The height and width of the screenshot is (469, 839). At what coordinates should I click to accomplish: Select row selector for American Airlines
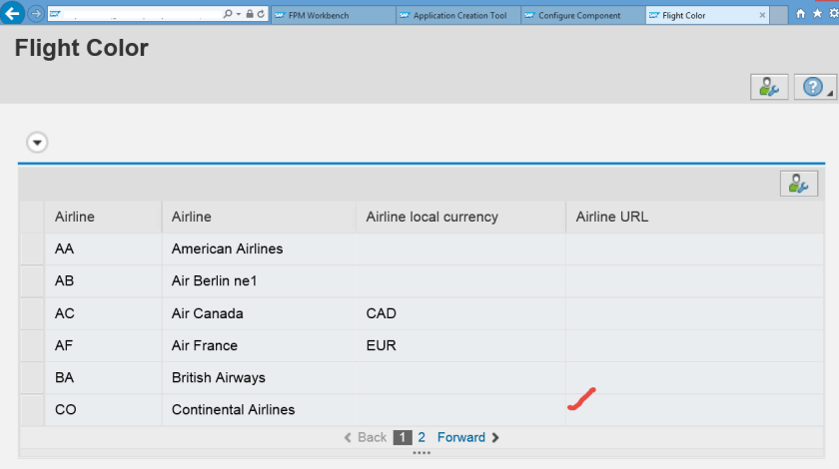tap(31, 249)
